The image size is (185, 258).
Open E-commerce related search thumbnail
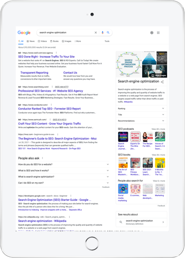135,189
